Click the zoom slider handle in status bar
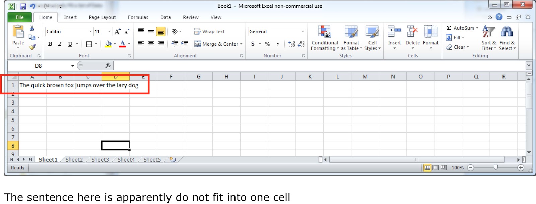The image size is (536, 204). [x=496, y=167]
